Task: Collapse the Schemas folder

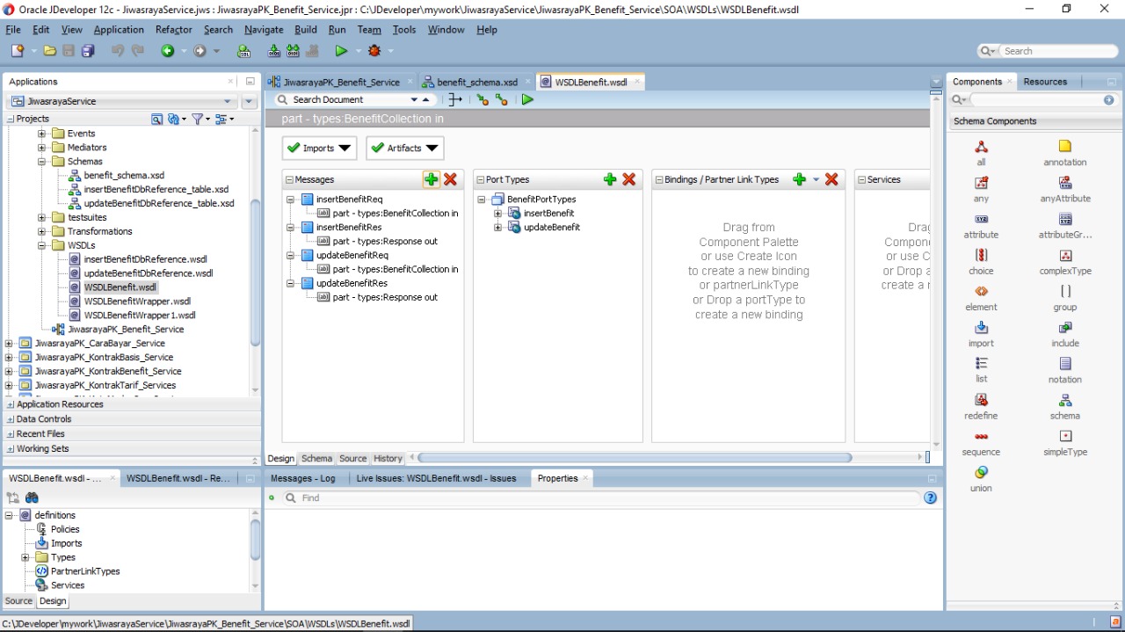Action: [41, 162]
